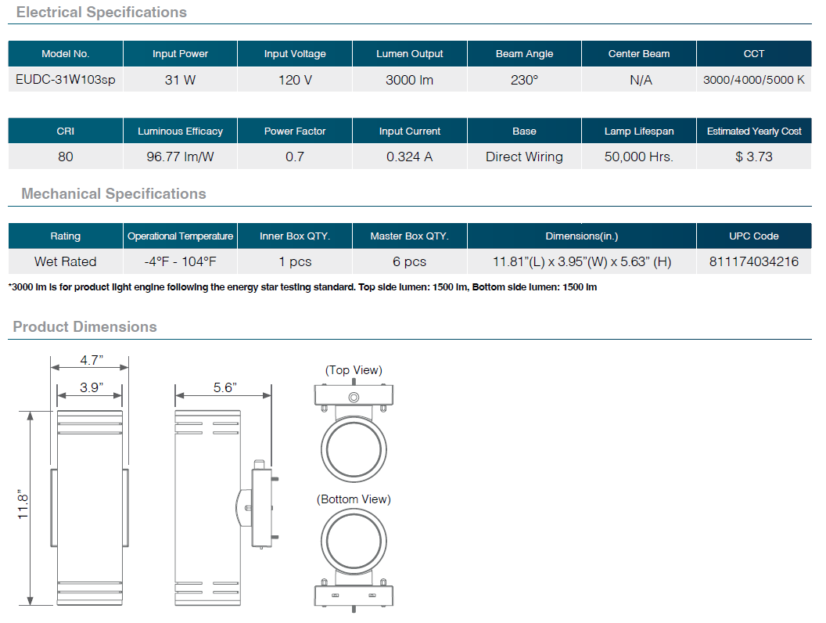Click the 4.7" width dimension label
826x623 pixels.
click(x=92, y=362)
